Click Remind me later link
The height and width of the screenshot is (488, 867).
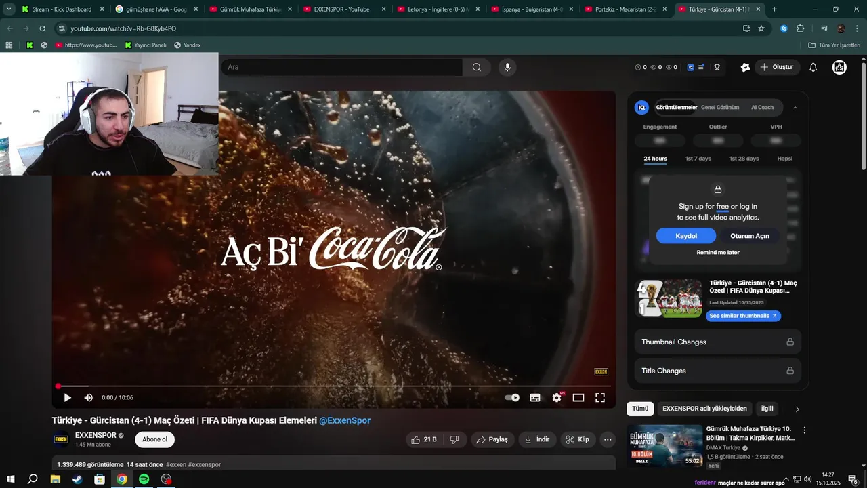[718, 253]
